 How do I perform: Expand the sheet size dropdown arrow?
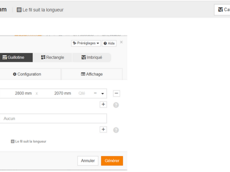103,93
